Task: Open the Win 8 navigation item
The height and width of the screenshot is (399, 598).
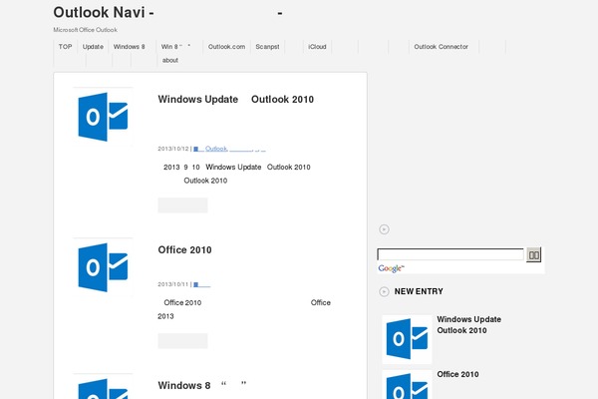Action: pos(175,47)
